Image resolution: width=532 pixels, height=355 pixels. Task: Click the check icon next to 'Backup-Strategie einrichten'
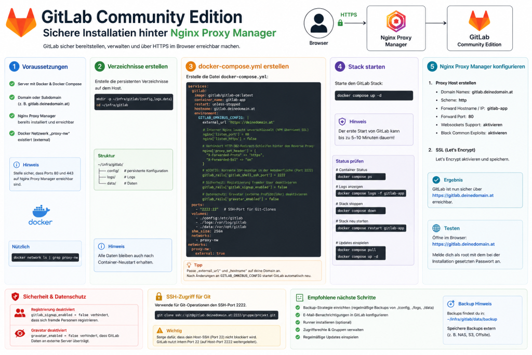pyautogui.click(x=298, y=308)
